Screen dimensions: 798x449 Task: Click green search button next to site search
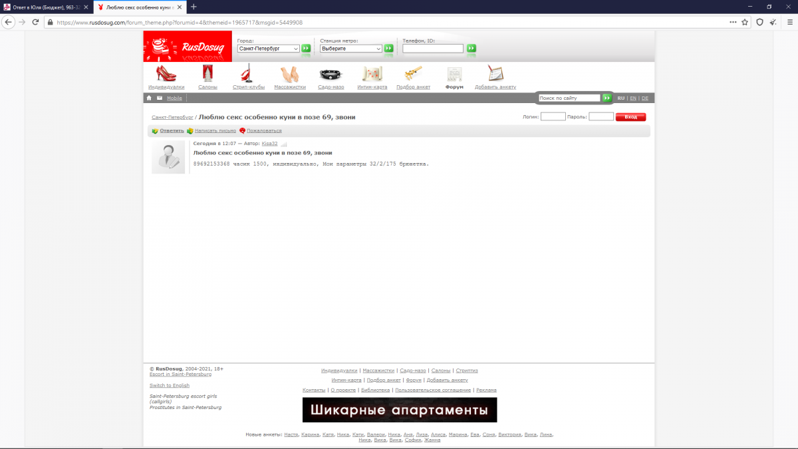tap(606, 98)
